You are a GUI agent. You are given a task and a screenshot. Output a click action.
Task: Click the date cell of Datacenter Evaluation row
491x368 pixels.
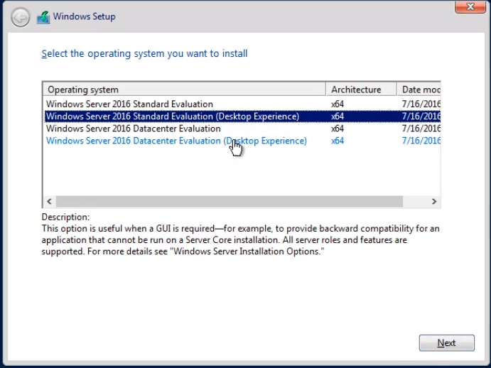click(421, 129)
